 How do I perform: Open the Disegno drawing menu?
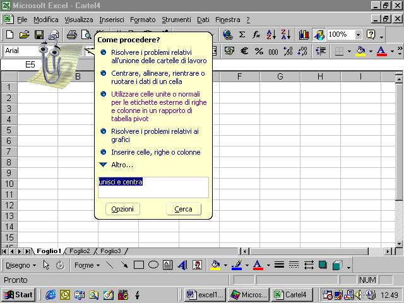[x=21, y=265]
